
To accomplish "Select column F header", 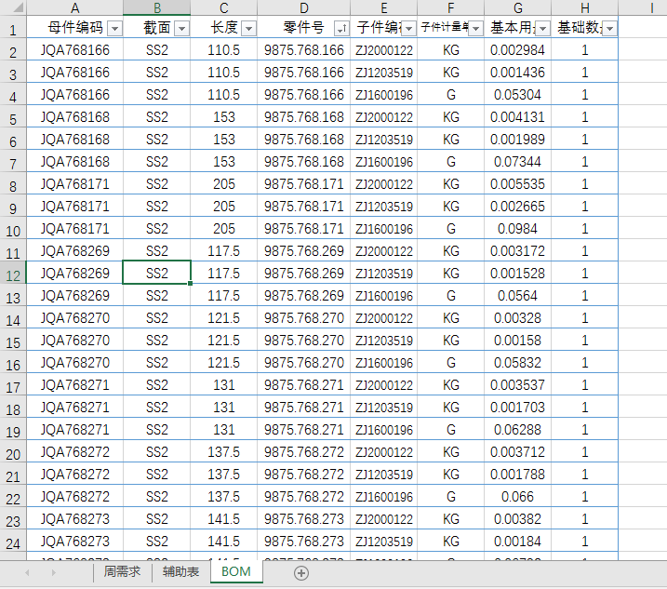I will coord(451,7).
